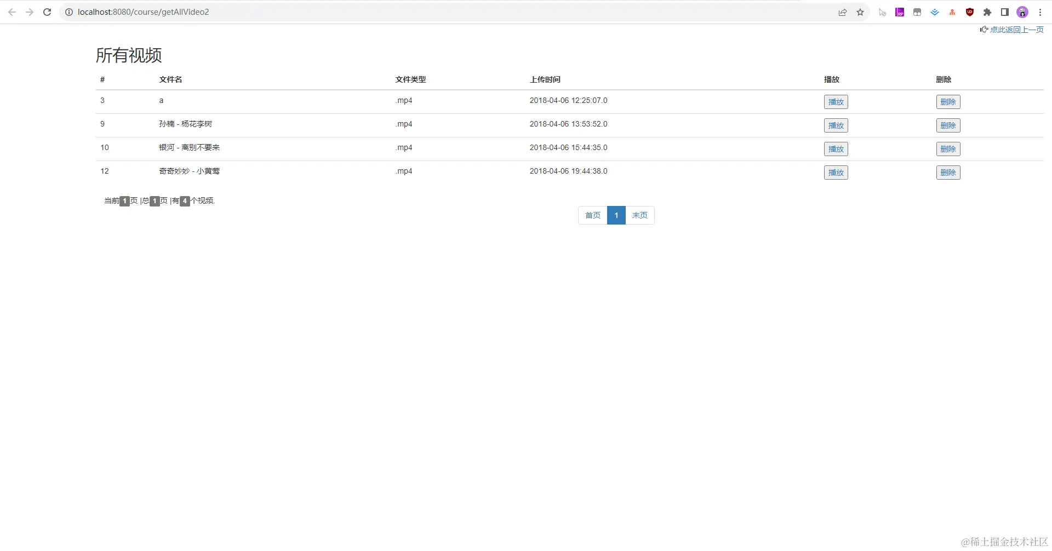Image resolution: width=1052 pixels, height=551 pixels.
Task: Click the upload time 2018-04-06 13:53:52.0
Action: pyautogui.click(x=568, y=124)
